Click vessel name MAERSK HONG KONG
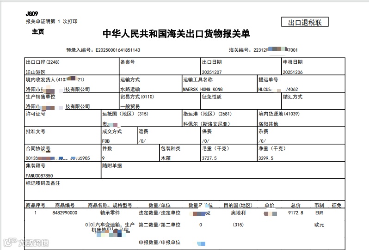This screenshot has width=369, height=250. 203,89
